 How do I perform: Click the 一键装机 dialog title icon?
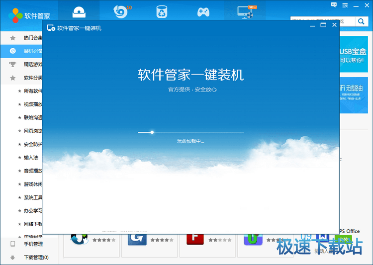(51, 28)
